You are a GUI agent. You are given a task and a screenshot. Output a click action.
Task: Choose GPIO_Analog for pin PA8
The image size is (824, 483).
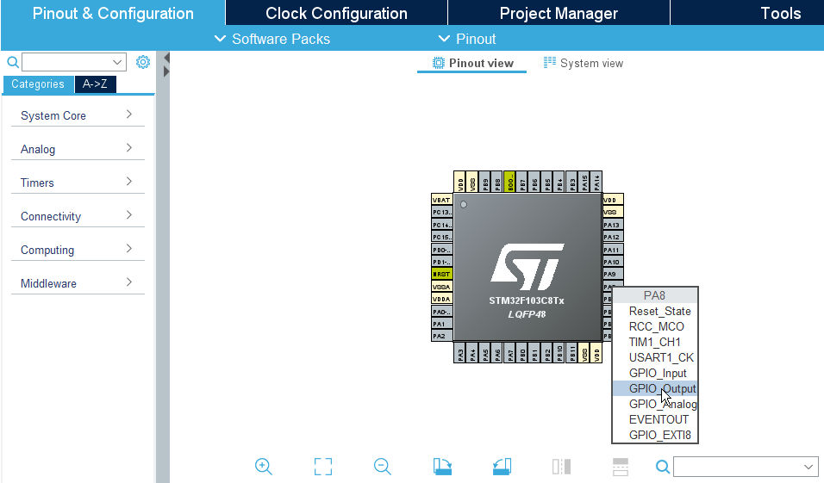[655, 404]
